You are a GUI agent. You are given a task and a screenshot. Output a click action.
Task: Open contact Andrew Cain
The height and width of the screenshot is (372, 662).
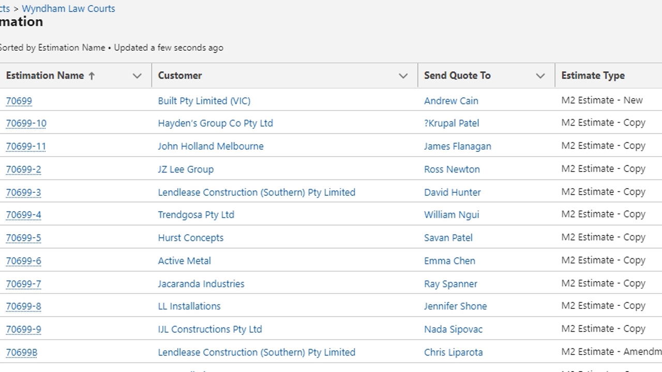coord(451,101)
